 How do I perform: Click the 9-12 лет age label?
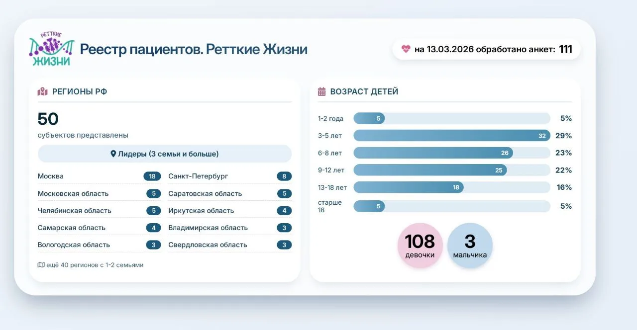pyautogui.click(x=331, y=170)
